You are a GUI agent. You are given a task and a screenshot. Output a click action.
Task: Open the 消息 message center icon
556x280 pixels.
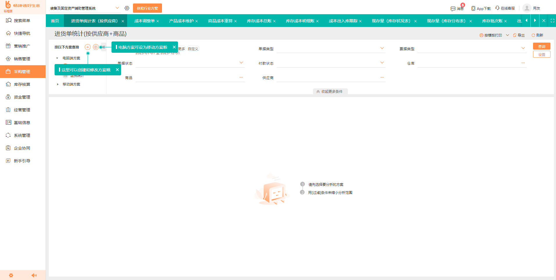click(453, 8)
